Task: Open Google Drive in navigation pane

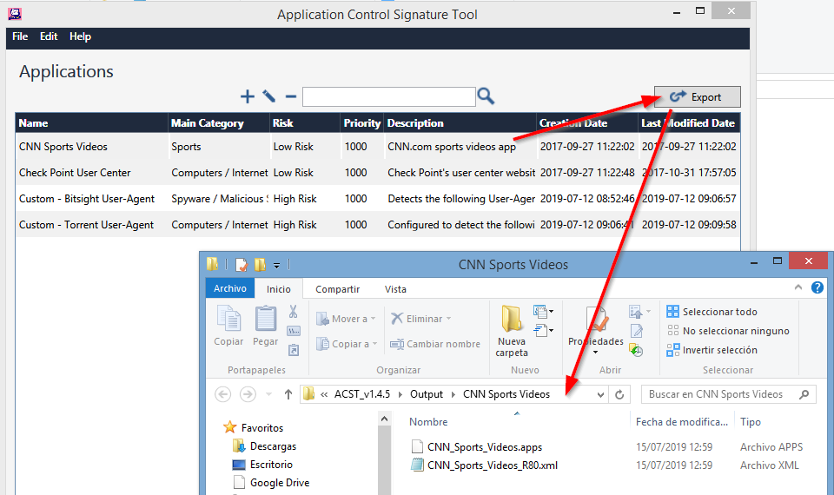Action: (271, 482)
